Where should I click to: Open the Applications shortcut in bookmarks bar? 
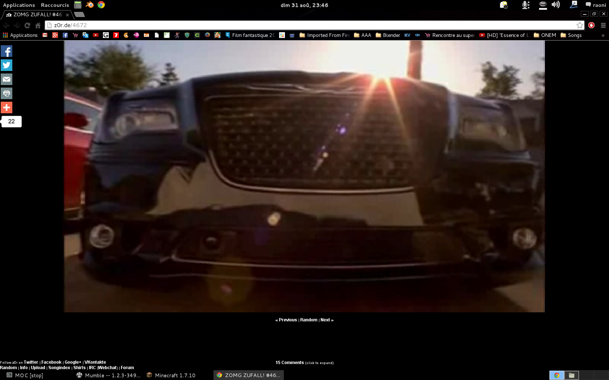coord(20,35)
